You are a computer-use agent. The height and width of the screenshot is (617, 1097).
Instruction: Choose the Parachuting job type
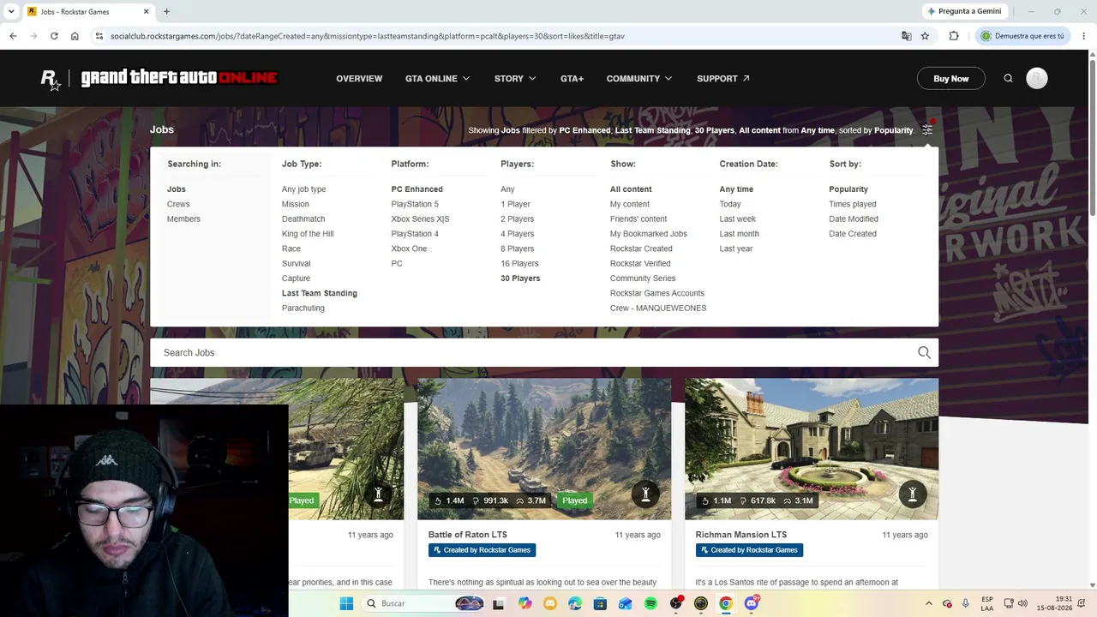point(303,308)
